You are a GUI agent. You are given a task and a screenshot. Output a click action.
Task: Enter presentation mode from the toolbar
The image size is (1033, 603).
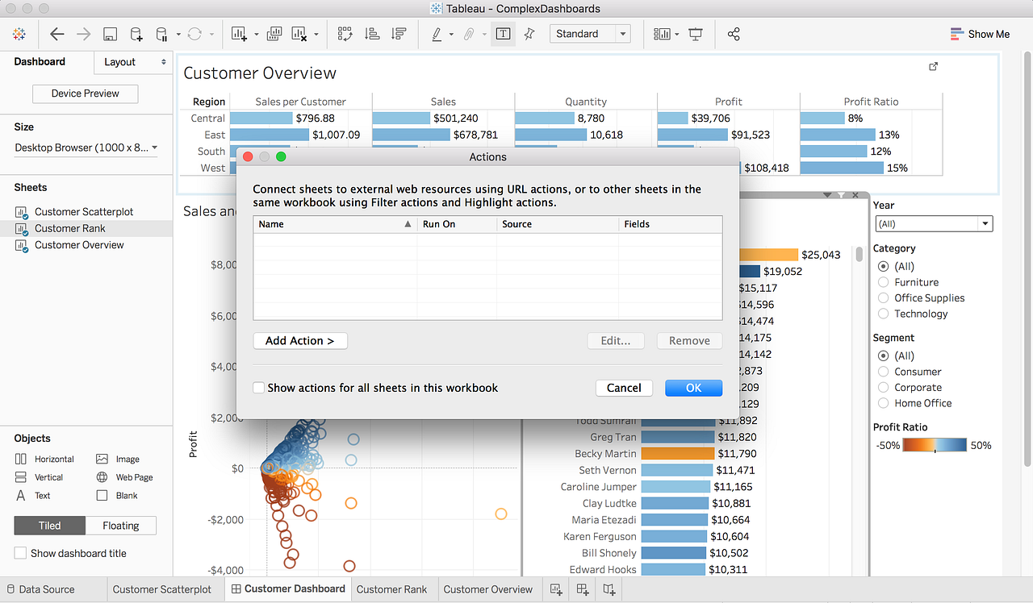(696, 34)
